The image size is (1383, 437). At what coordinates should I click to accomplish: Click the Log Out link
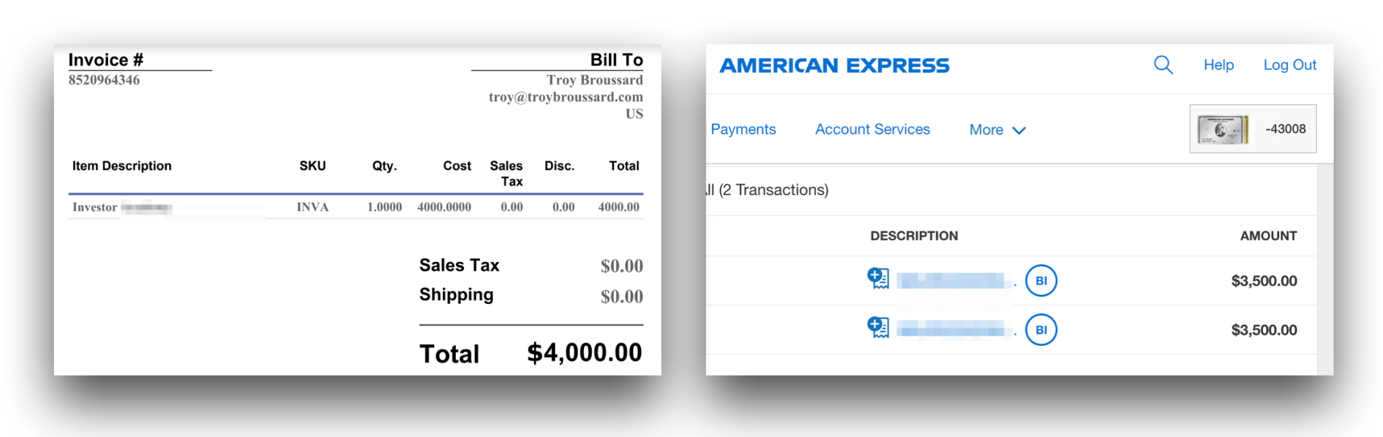point(1289,65)
